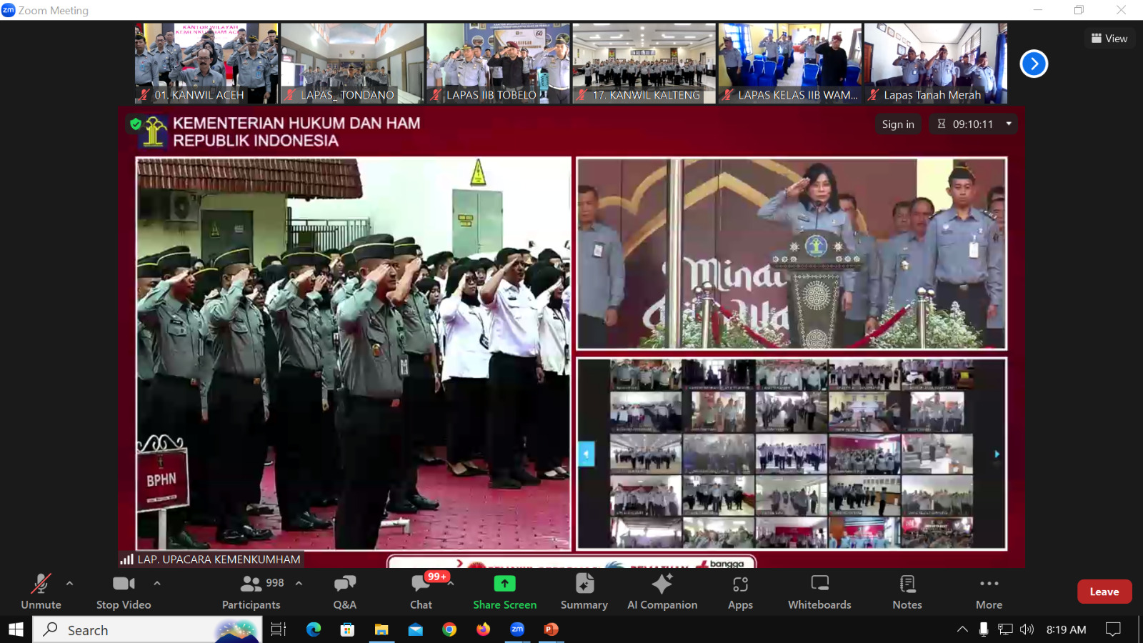Leave the meeting
1143x643 pixels.
click(1104, 592)
